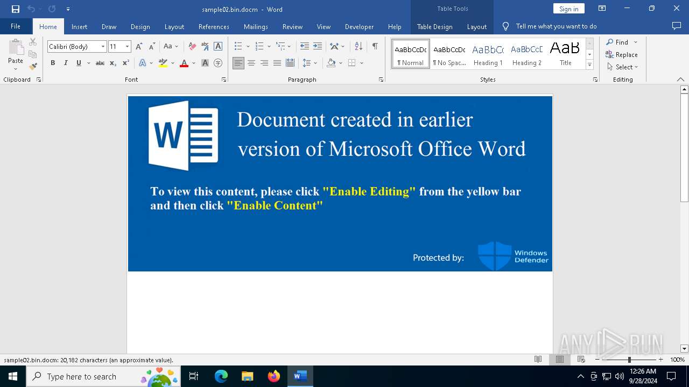Toggle Show/Hide paragraph marks
This screenshot has width=689, height=387.
[375, 46]
